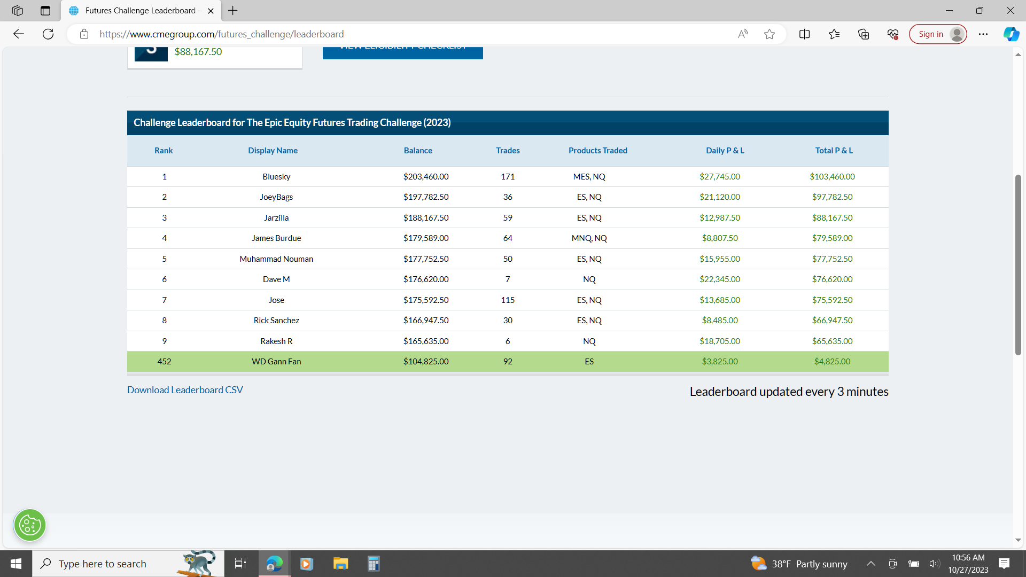
Task: Click the Meet Now tray icon
Action: point(892,564)
